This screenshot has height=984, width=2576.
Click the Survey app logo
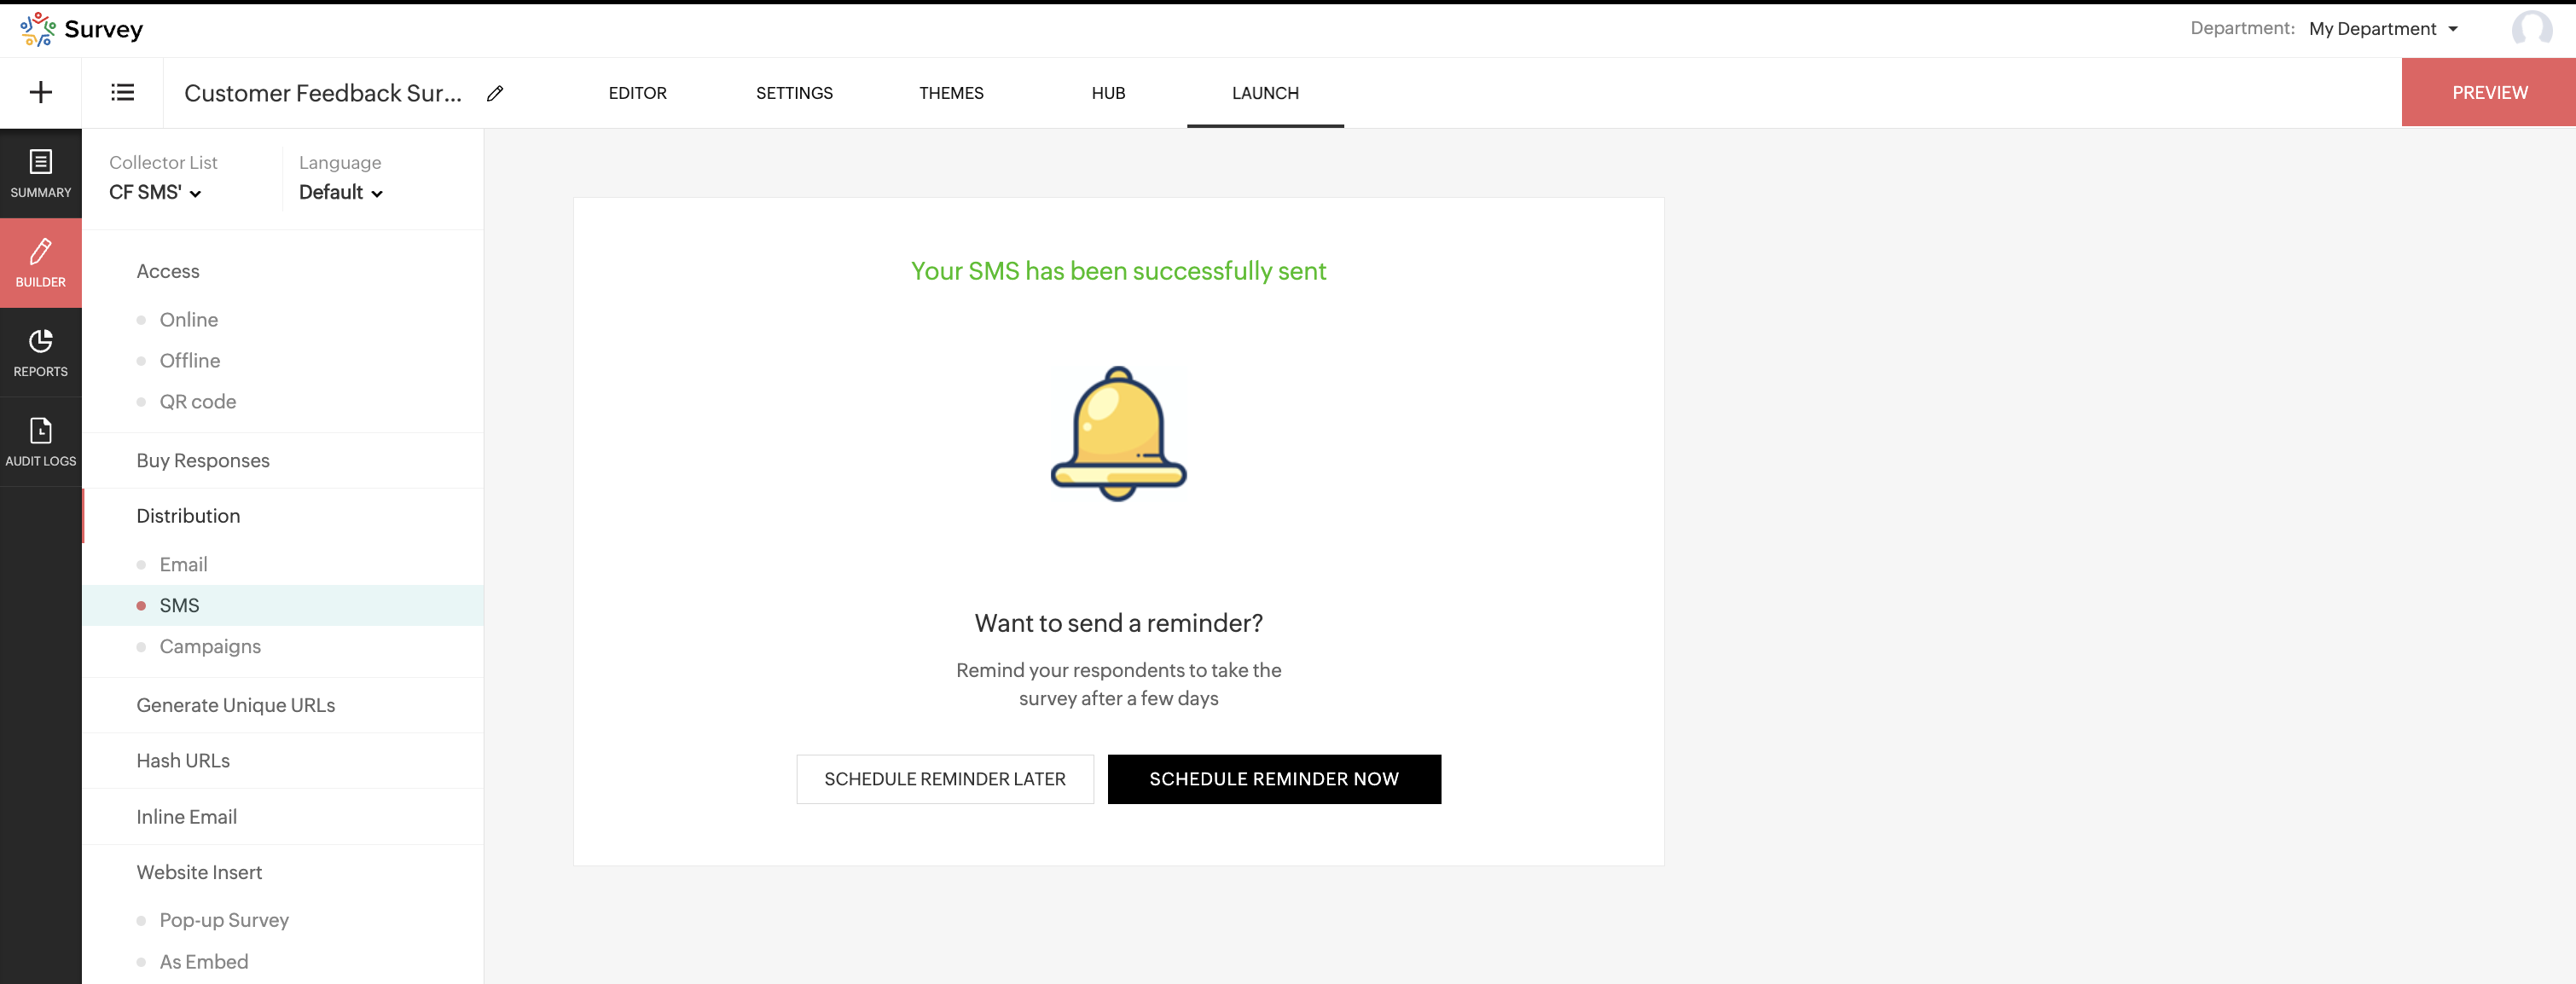[82, 29]
